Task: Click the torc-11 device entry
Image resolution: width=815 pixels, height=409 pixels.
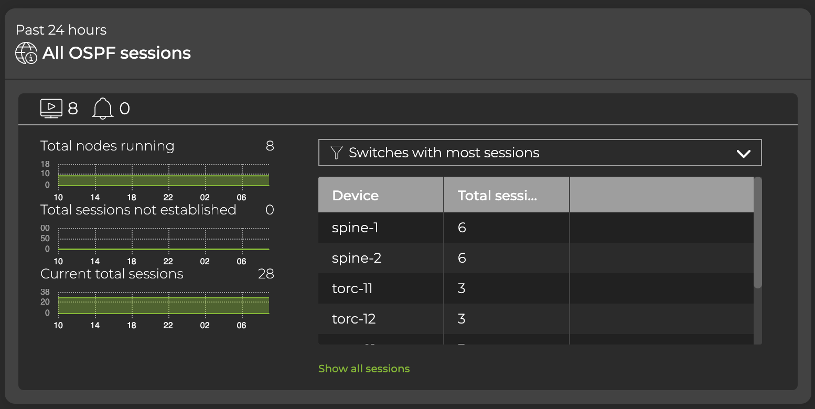Action: click(352, 288)
